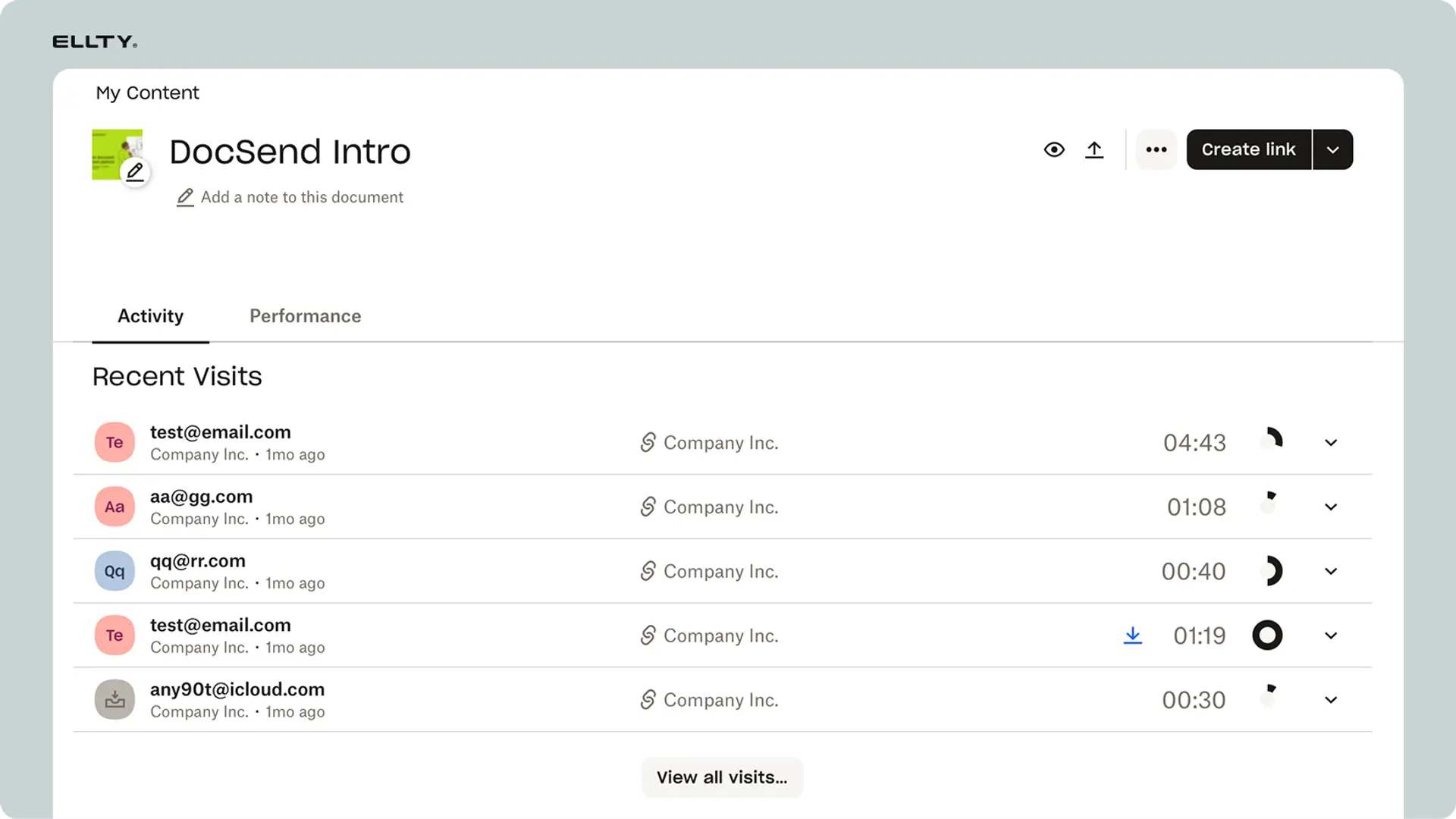The height and width of the screenshot is (819, 1456).
Task: Click the Qq avatar for qq@rr.com
Action: point(115,571)
